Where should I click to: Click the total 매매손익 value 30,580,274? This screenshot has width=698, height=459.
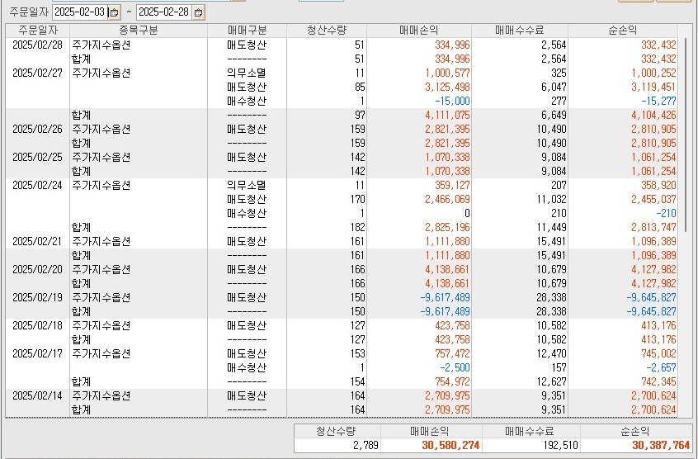point(450,445)
